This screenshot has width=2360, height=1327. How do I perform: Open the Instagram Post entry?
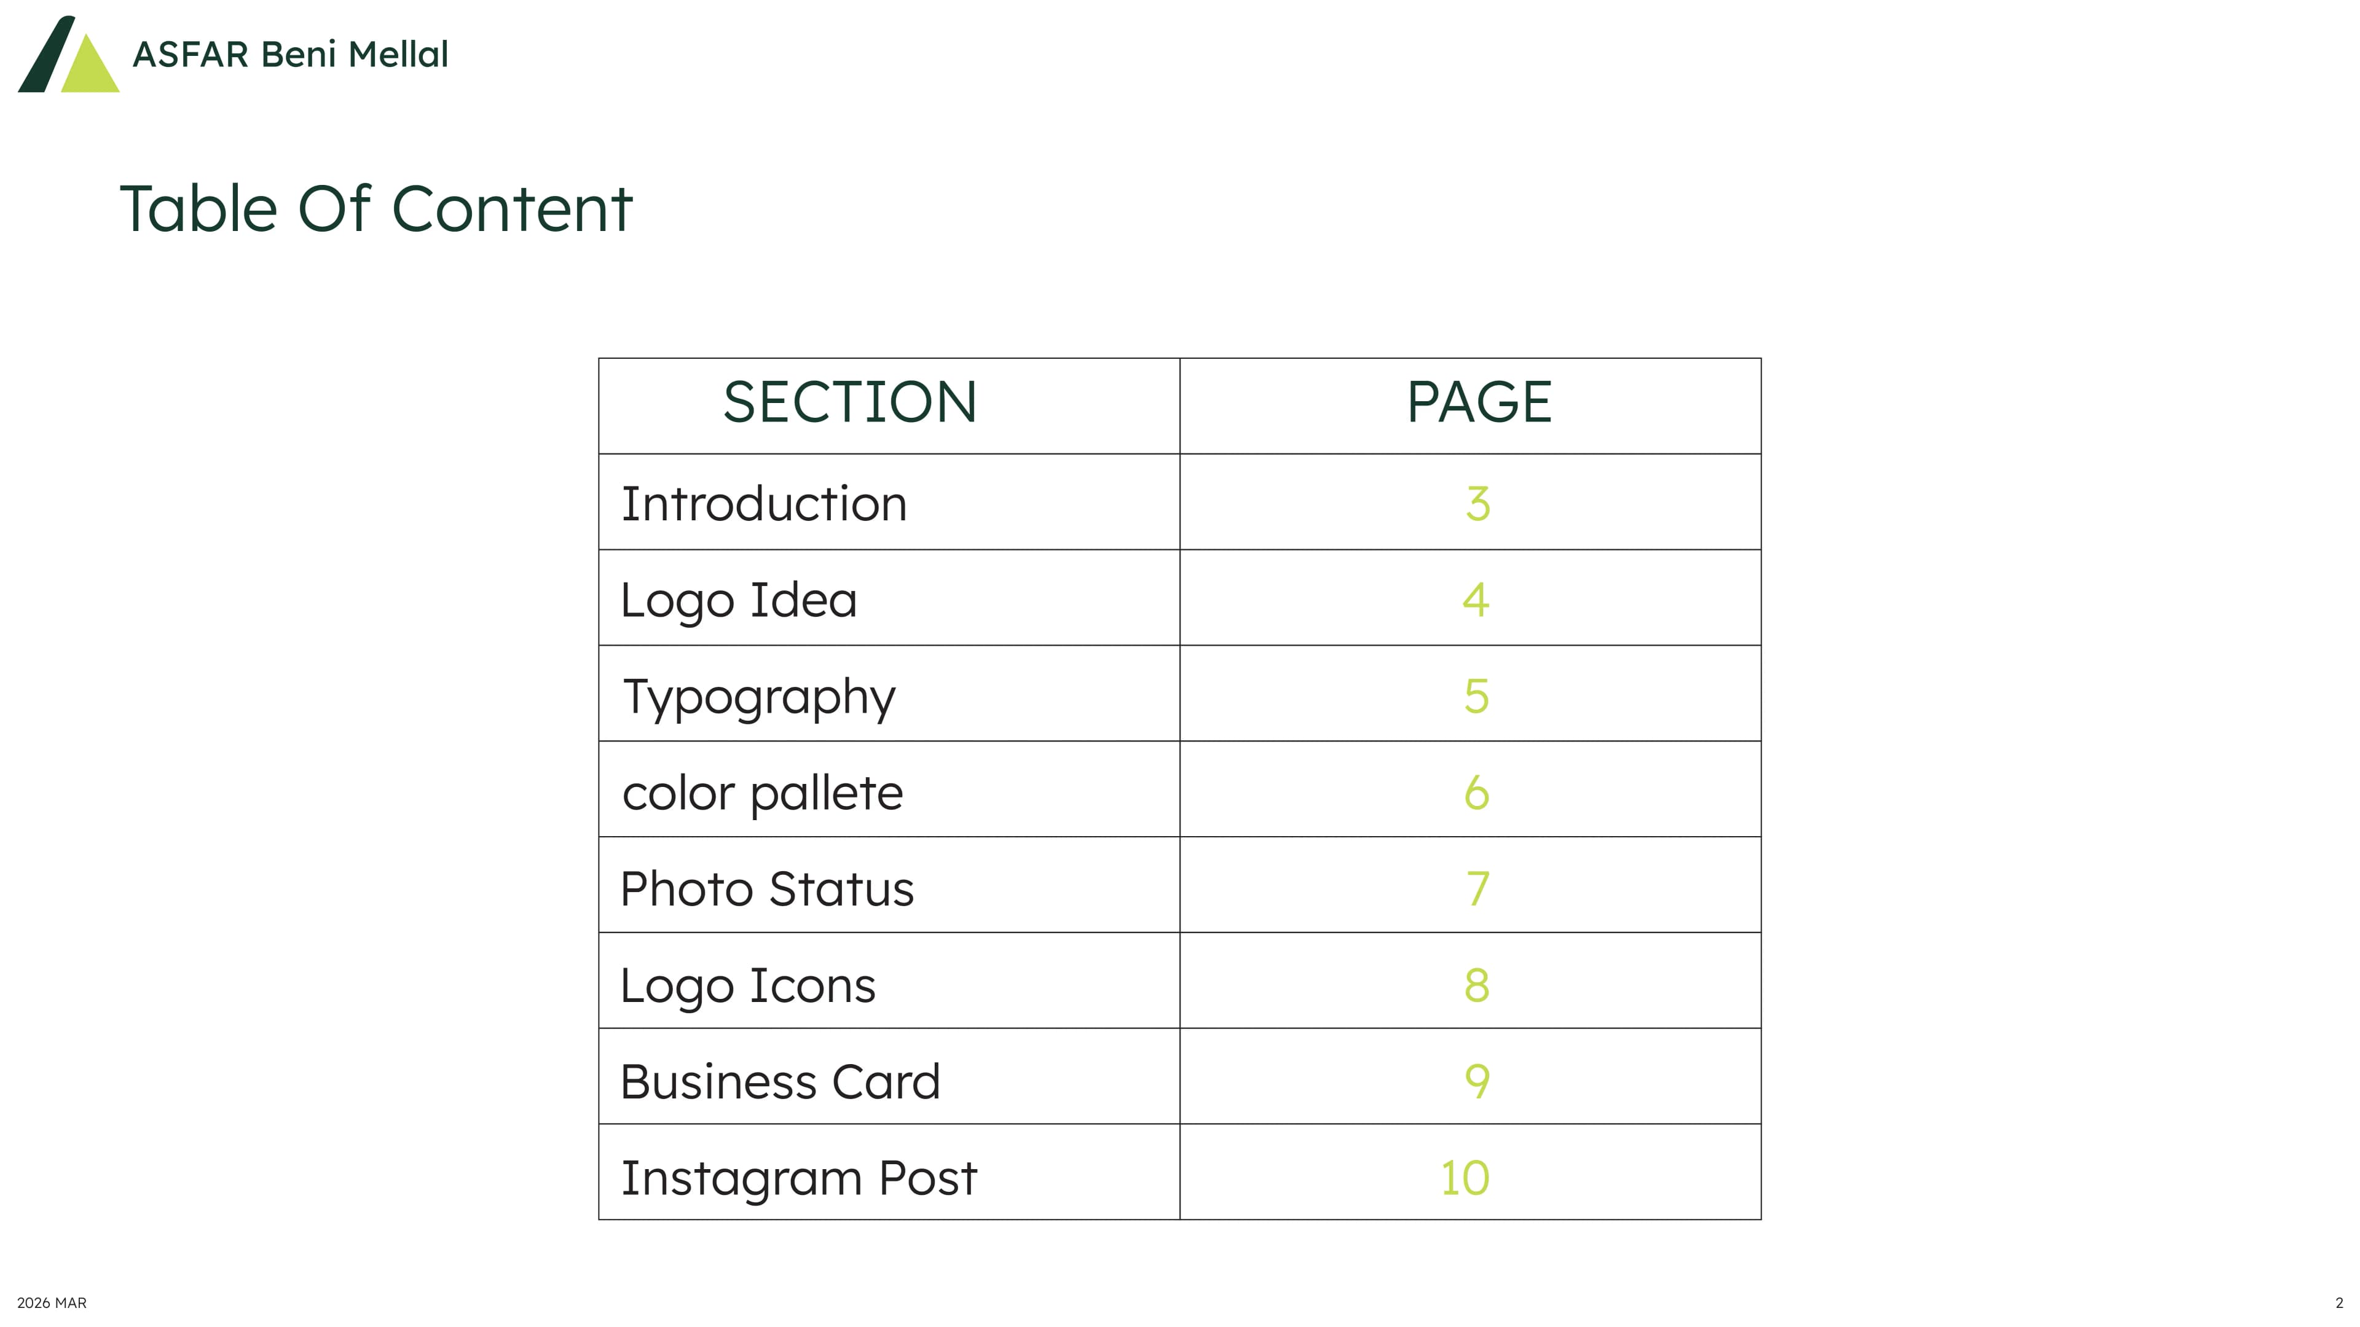pyautogui.click(x=799, y=1178)
